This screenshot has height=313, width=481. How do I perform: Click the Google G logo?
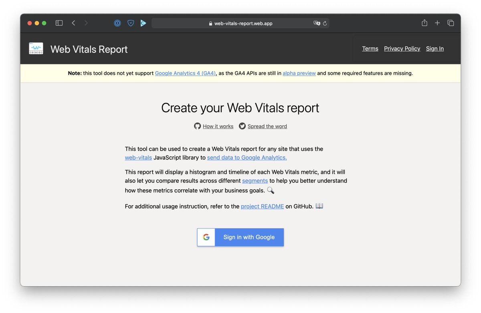coord(206,237)
